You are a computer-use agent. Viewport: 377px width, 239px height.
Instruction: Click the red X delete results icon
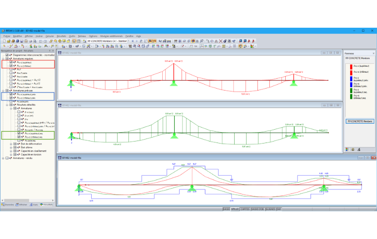(221, 41)
